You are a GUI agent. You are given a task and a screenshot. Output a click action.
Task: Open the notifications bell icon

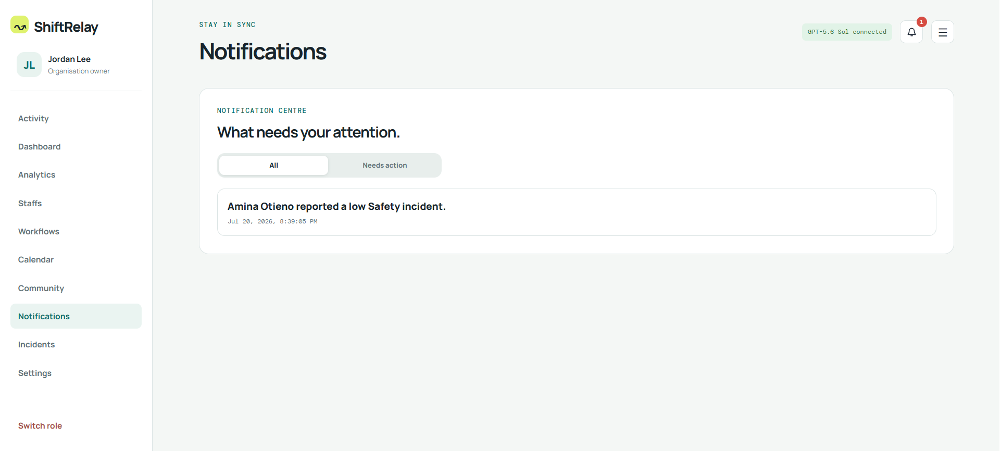(x=911, y=32)
